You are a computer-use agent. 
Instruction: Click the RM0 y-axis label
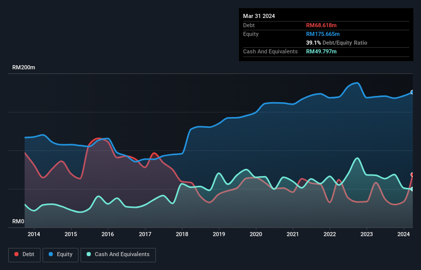point(18,221)
